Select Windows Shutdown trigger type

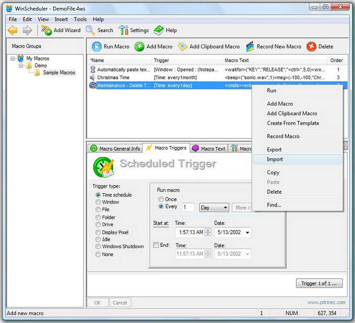(98, 246)
